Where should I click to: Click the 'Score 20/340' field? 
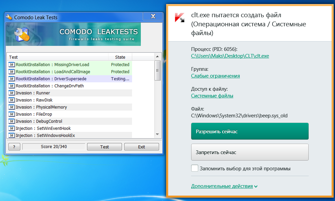coord(54,147)
